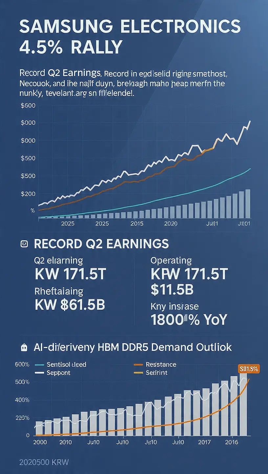Select the teal Sentisol ueed legend line
268x474 pixels.
39,365
